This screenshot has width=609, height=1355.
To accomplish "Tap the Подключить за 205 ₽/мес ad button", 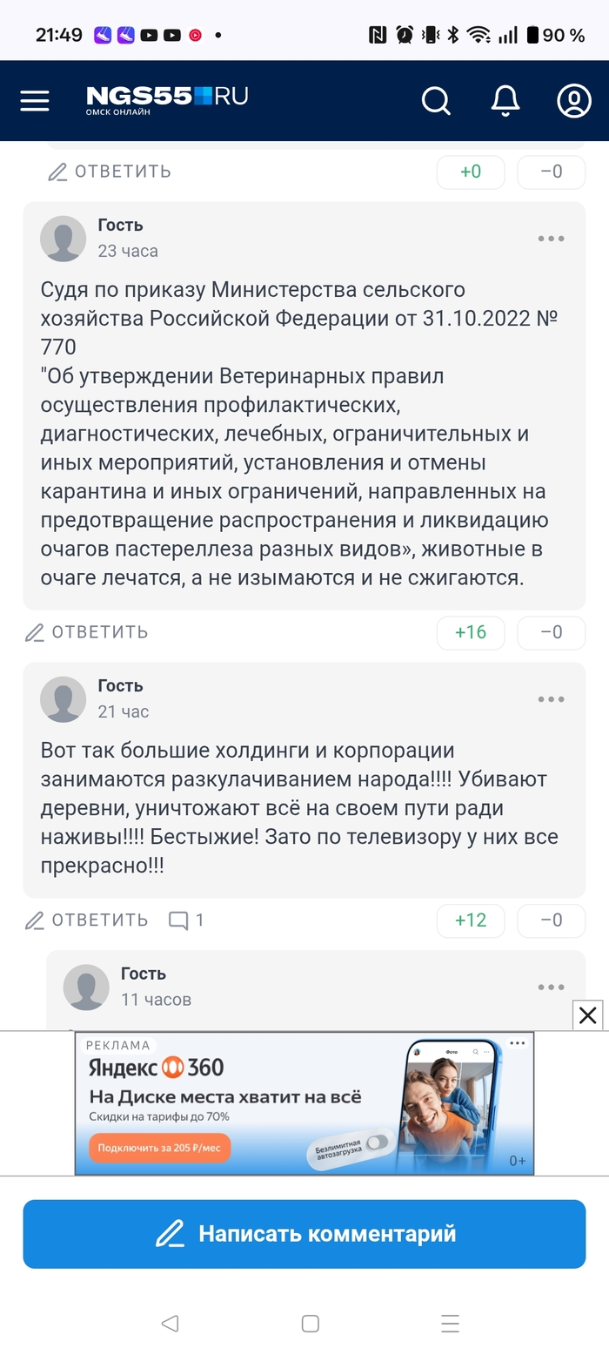I will pyautogui.click(x=159, y=1148).
